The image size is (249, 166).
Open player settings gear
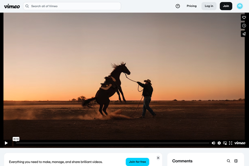point(219,143)
